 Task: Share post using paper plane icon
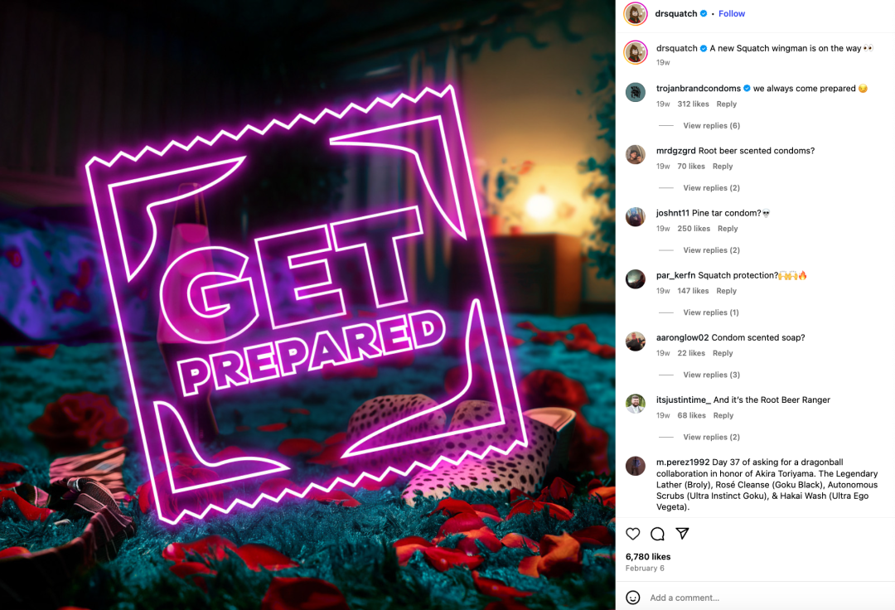[682, 534]
